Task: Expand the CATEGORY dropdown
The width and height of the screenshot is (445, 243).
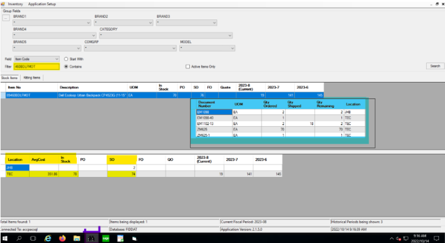Action: (230, 35)
